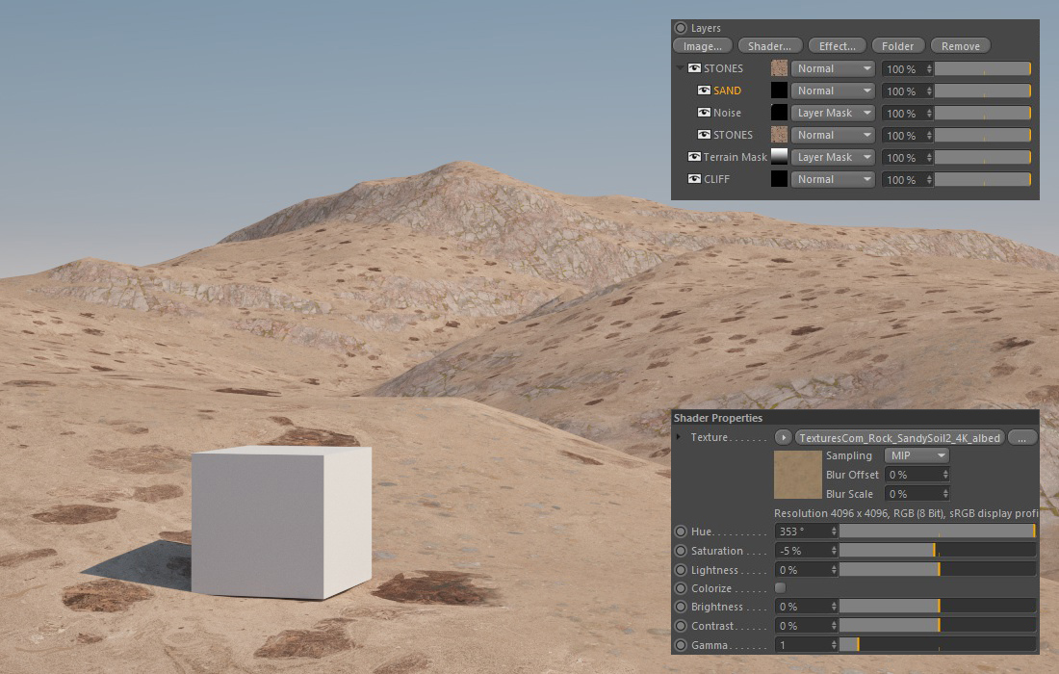
Task: Collapse the STONES folder tree arrow
Action: point(680,68)
